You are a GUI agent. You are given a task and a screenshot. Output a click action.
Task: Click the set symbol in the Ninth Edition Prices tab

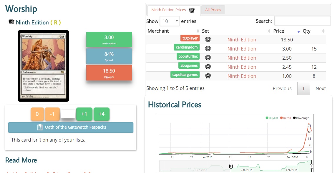192,10
